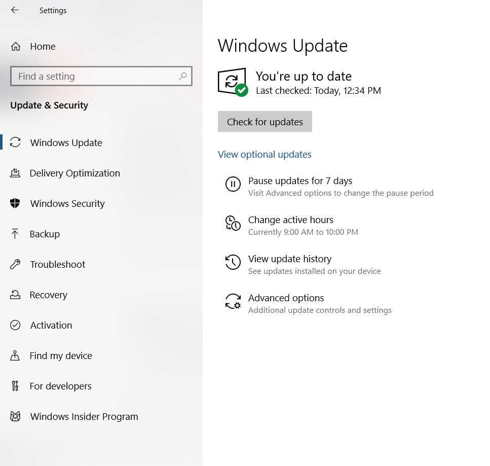490x466 pixels.
Task: Click the Check for updates button
Action: (265, 121)
